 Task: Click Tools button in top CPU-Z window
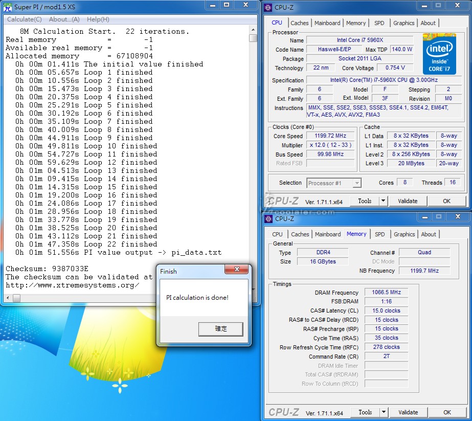[365, 201]
